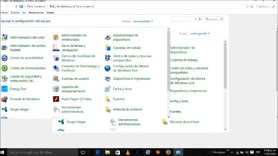Click the taskbar web and Windows search box
Image resolution: width=278 pixels, height=156 pixels.
pos(43,152)
